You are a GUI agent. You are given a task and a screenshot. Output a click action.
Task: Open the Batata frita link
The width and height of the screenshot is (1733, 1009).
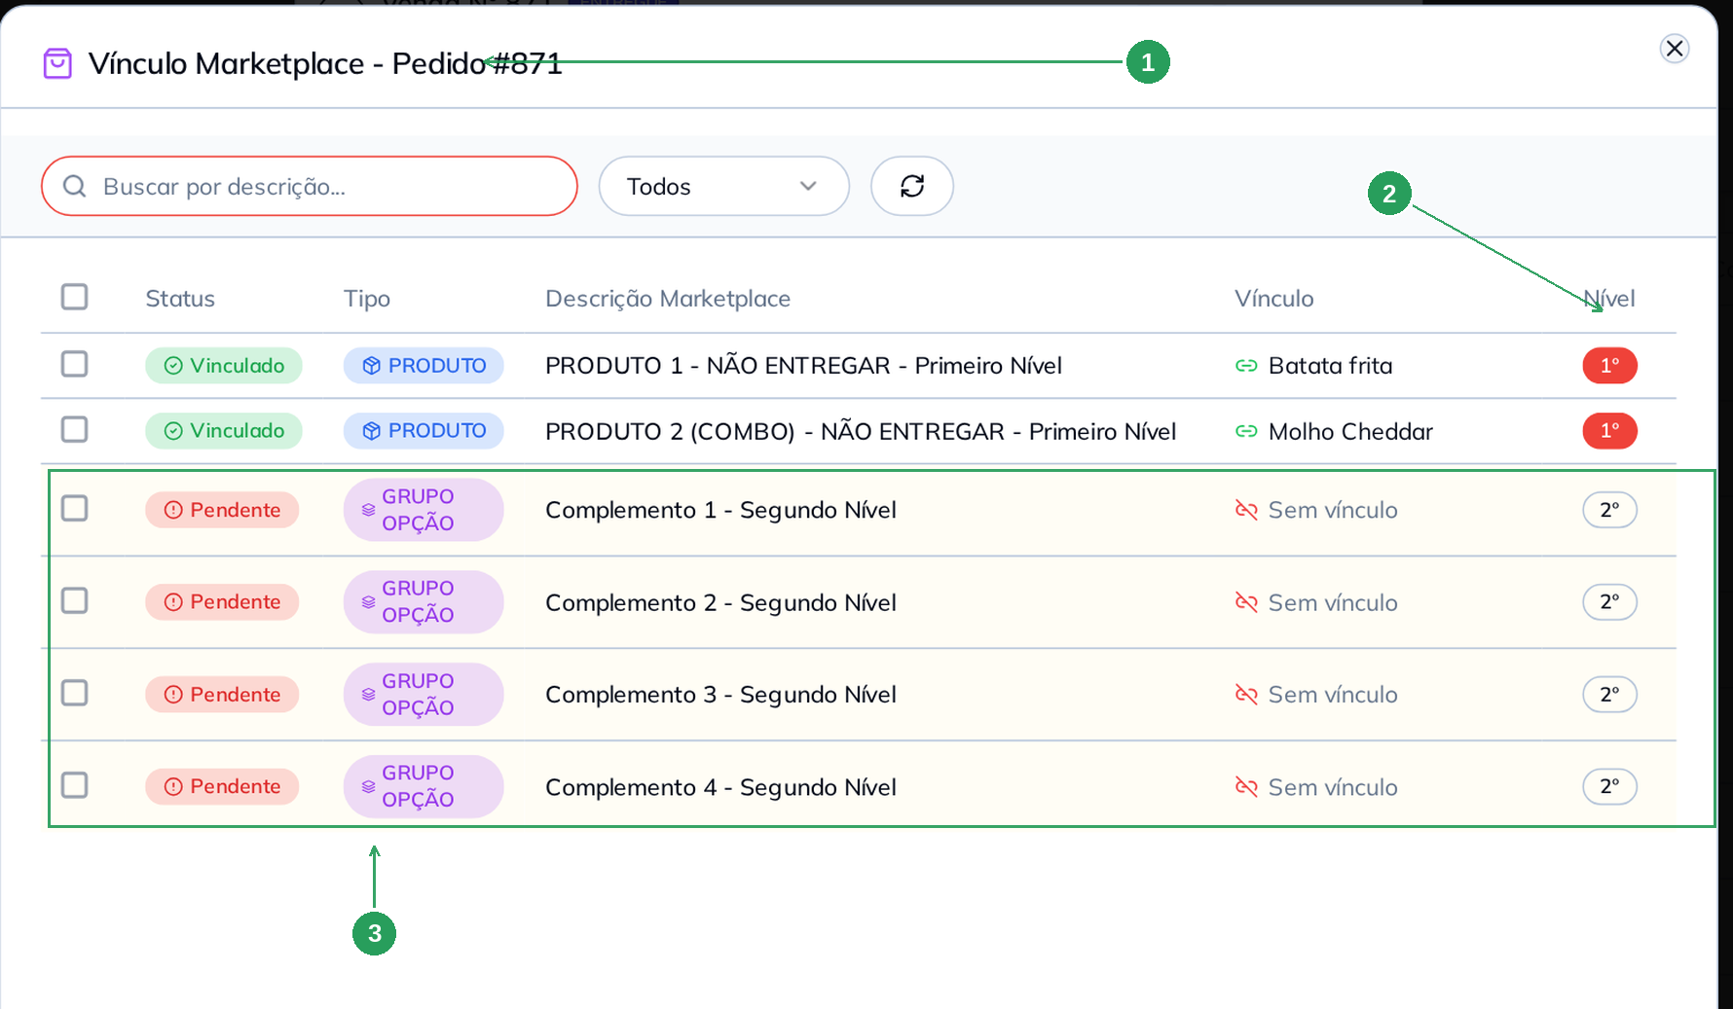[x=1330, y=366]
